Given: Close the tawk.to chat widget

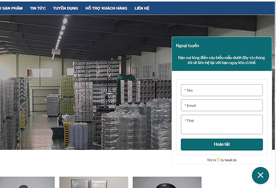Looking at the screenshot, I should pos(260,175).
